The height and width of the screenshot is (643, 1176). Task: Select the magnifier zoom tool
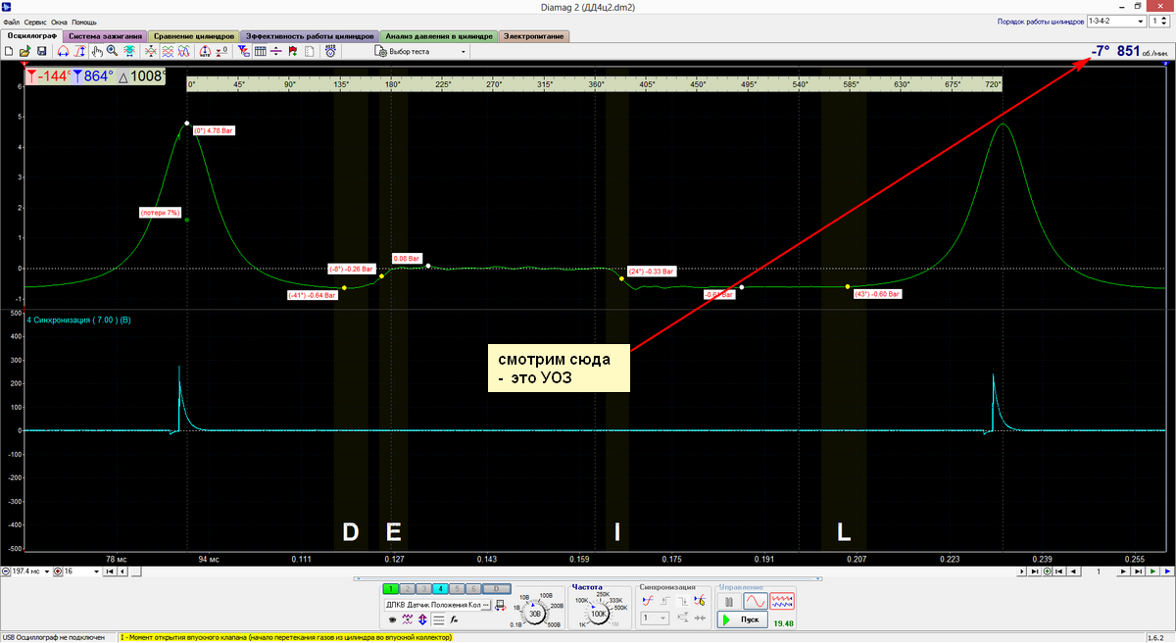112,51
